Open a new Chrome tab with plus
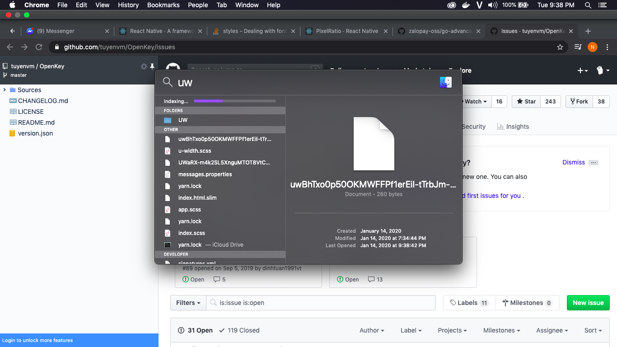Image resolution: width=617 pixels, height=347 pixels. (588, 31)
